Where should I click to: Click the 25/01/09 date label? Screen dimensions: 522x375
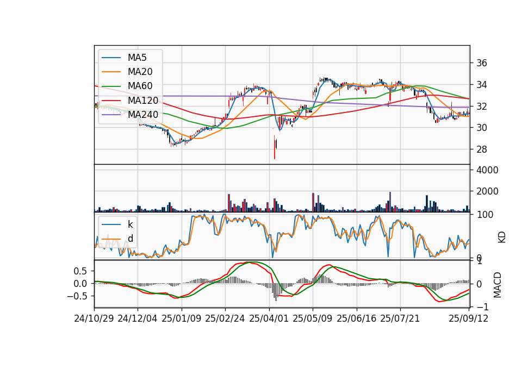coord(182,318)
